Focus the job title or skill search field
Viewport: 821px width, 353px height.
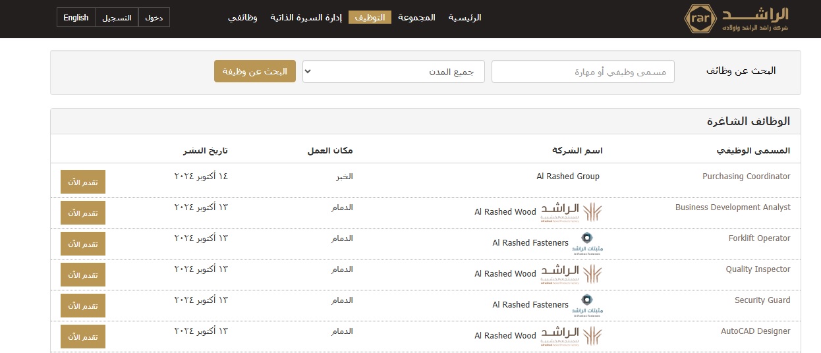tap(583, 72)
